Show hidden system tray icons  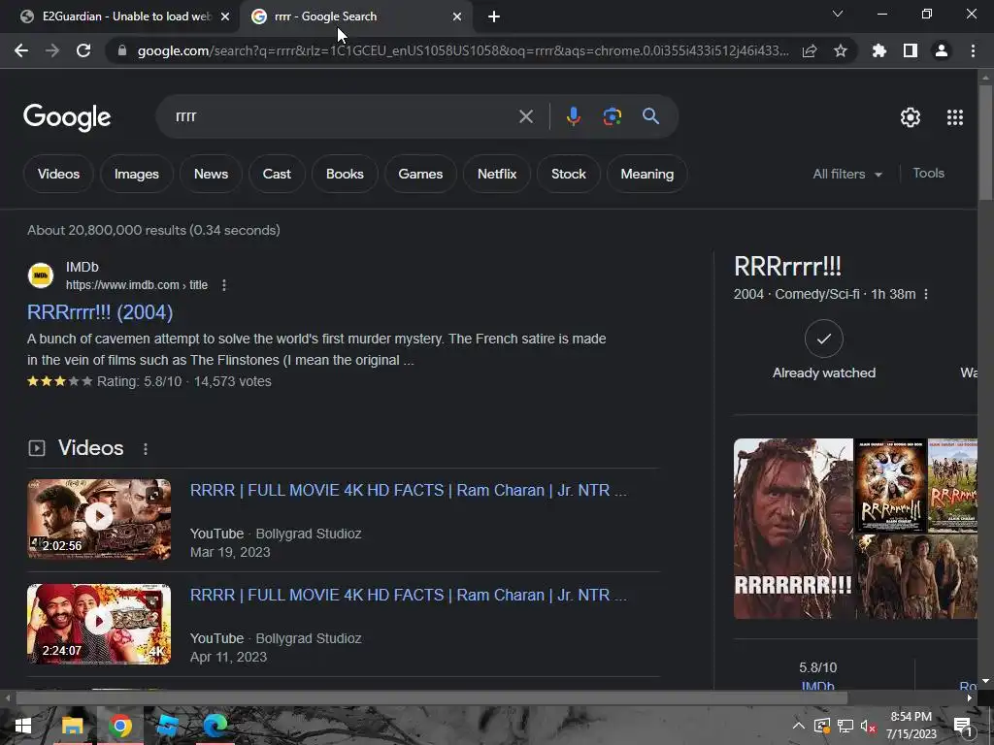point(799,726)
